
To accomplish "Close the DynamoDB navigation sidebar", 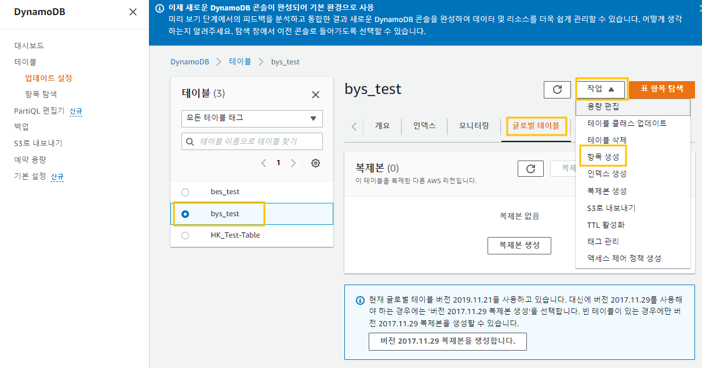I will pyautogui.click(x=133, y=12).
